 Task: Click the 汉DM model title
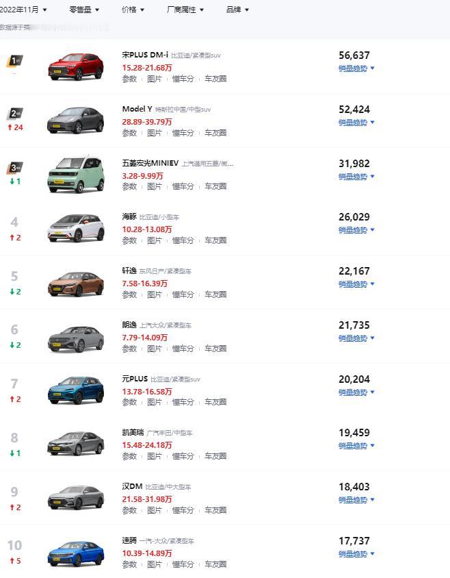coord(132,486)
